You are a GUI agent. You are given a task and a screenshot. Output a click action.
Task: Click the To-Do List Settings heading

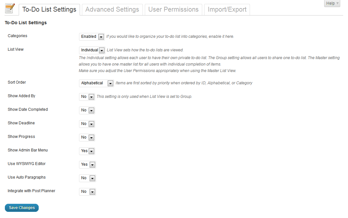(25, 23)
